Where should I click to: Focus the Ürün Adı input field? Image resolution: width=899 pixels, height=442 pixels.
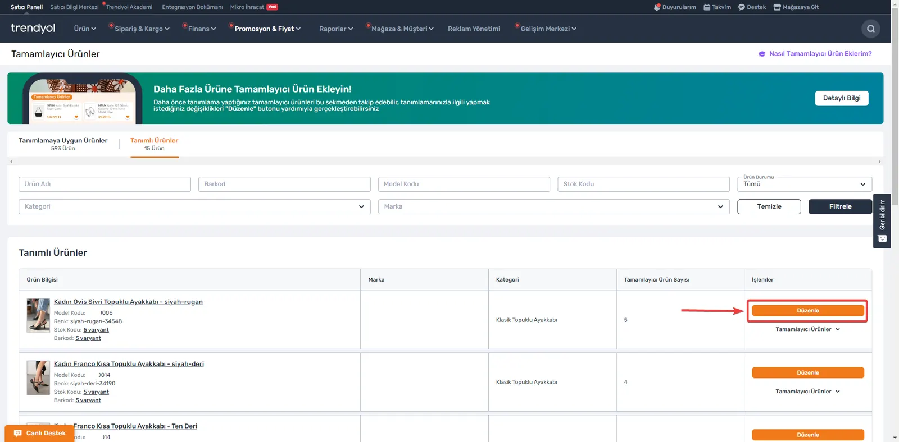click(x=105, y=184)
